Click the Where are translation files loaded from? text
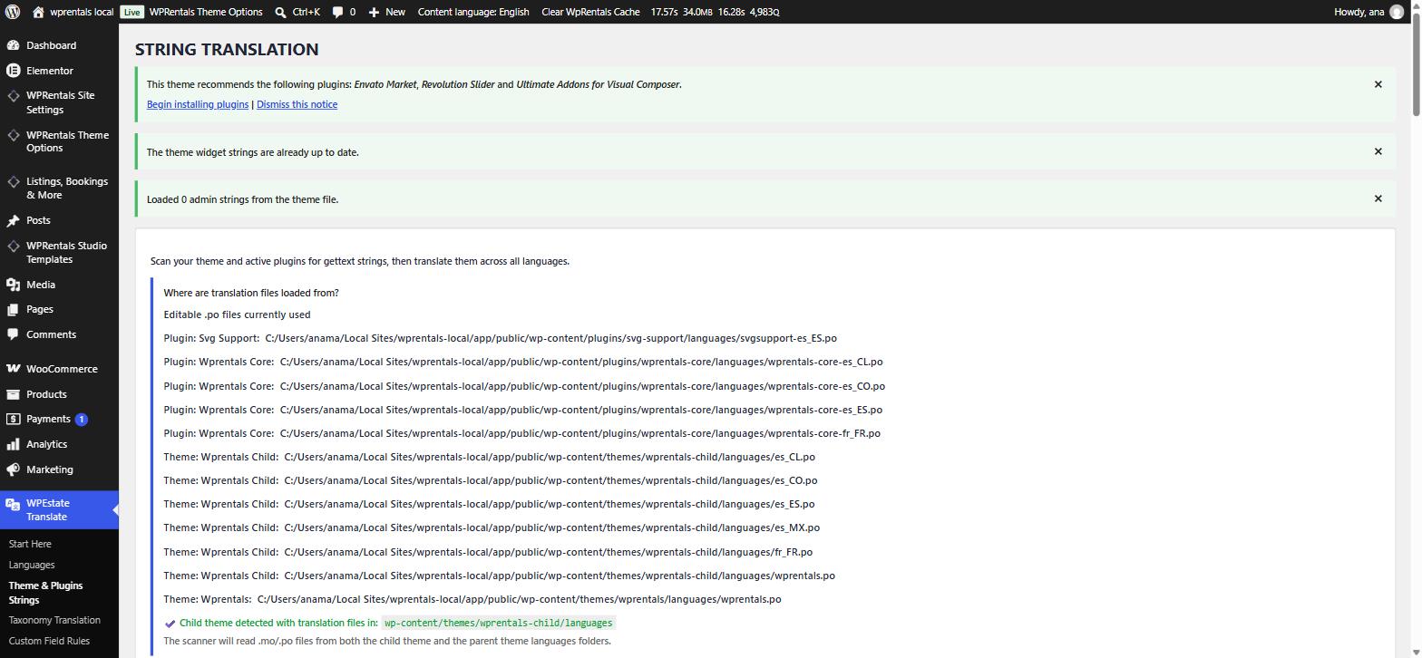1422x658 pixels. coord(251,293)
